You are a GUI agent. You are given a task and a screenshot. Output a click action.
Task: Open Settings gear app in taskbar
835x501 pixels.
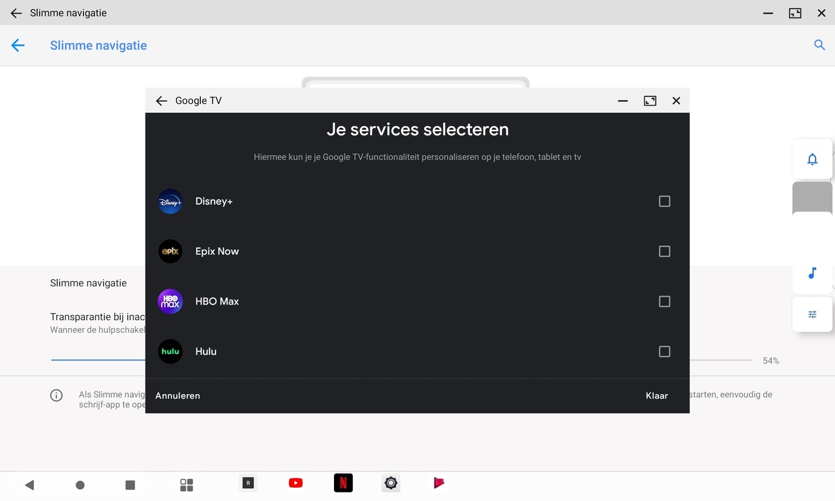tap(391, 483)
